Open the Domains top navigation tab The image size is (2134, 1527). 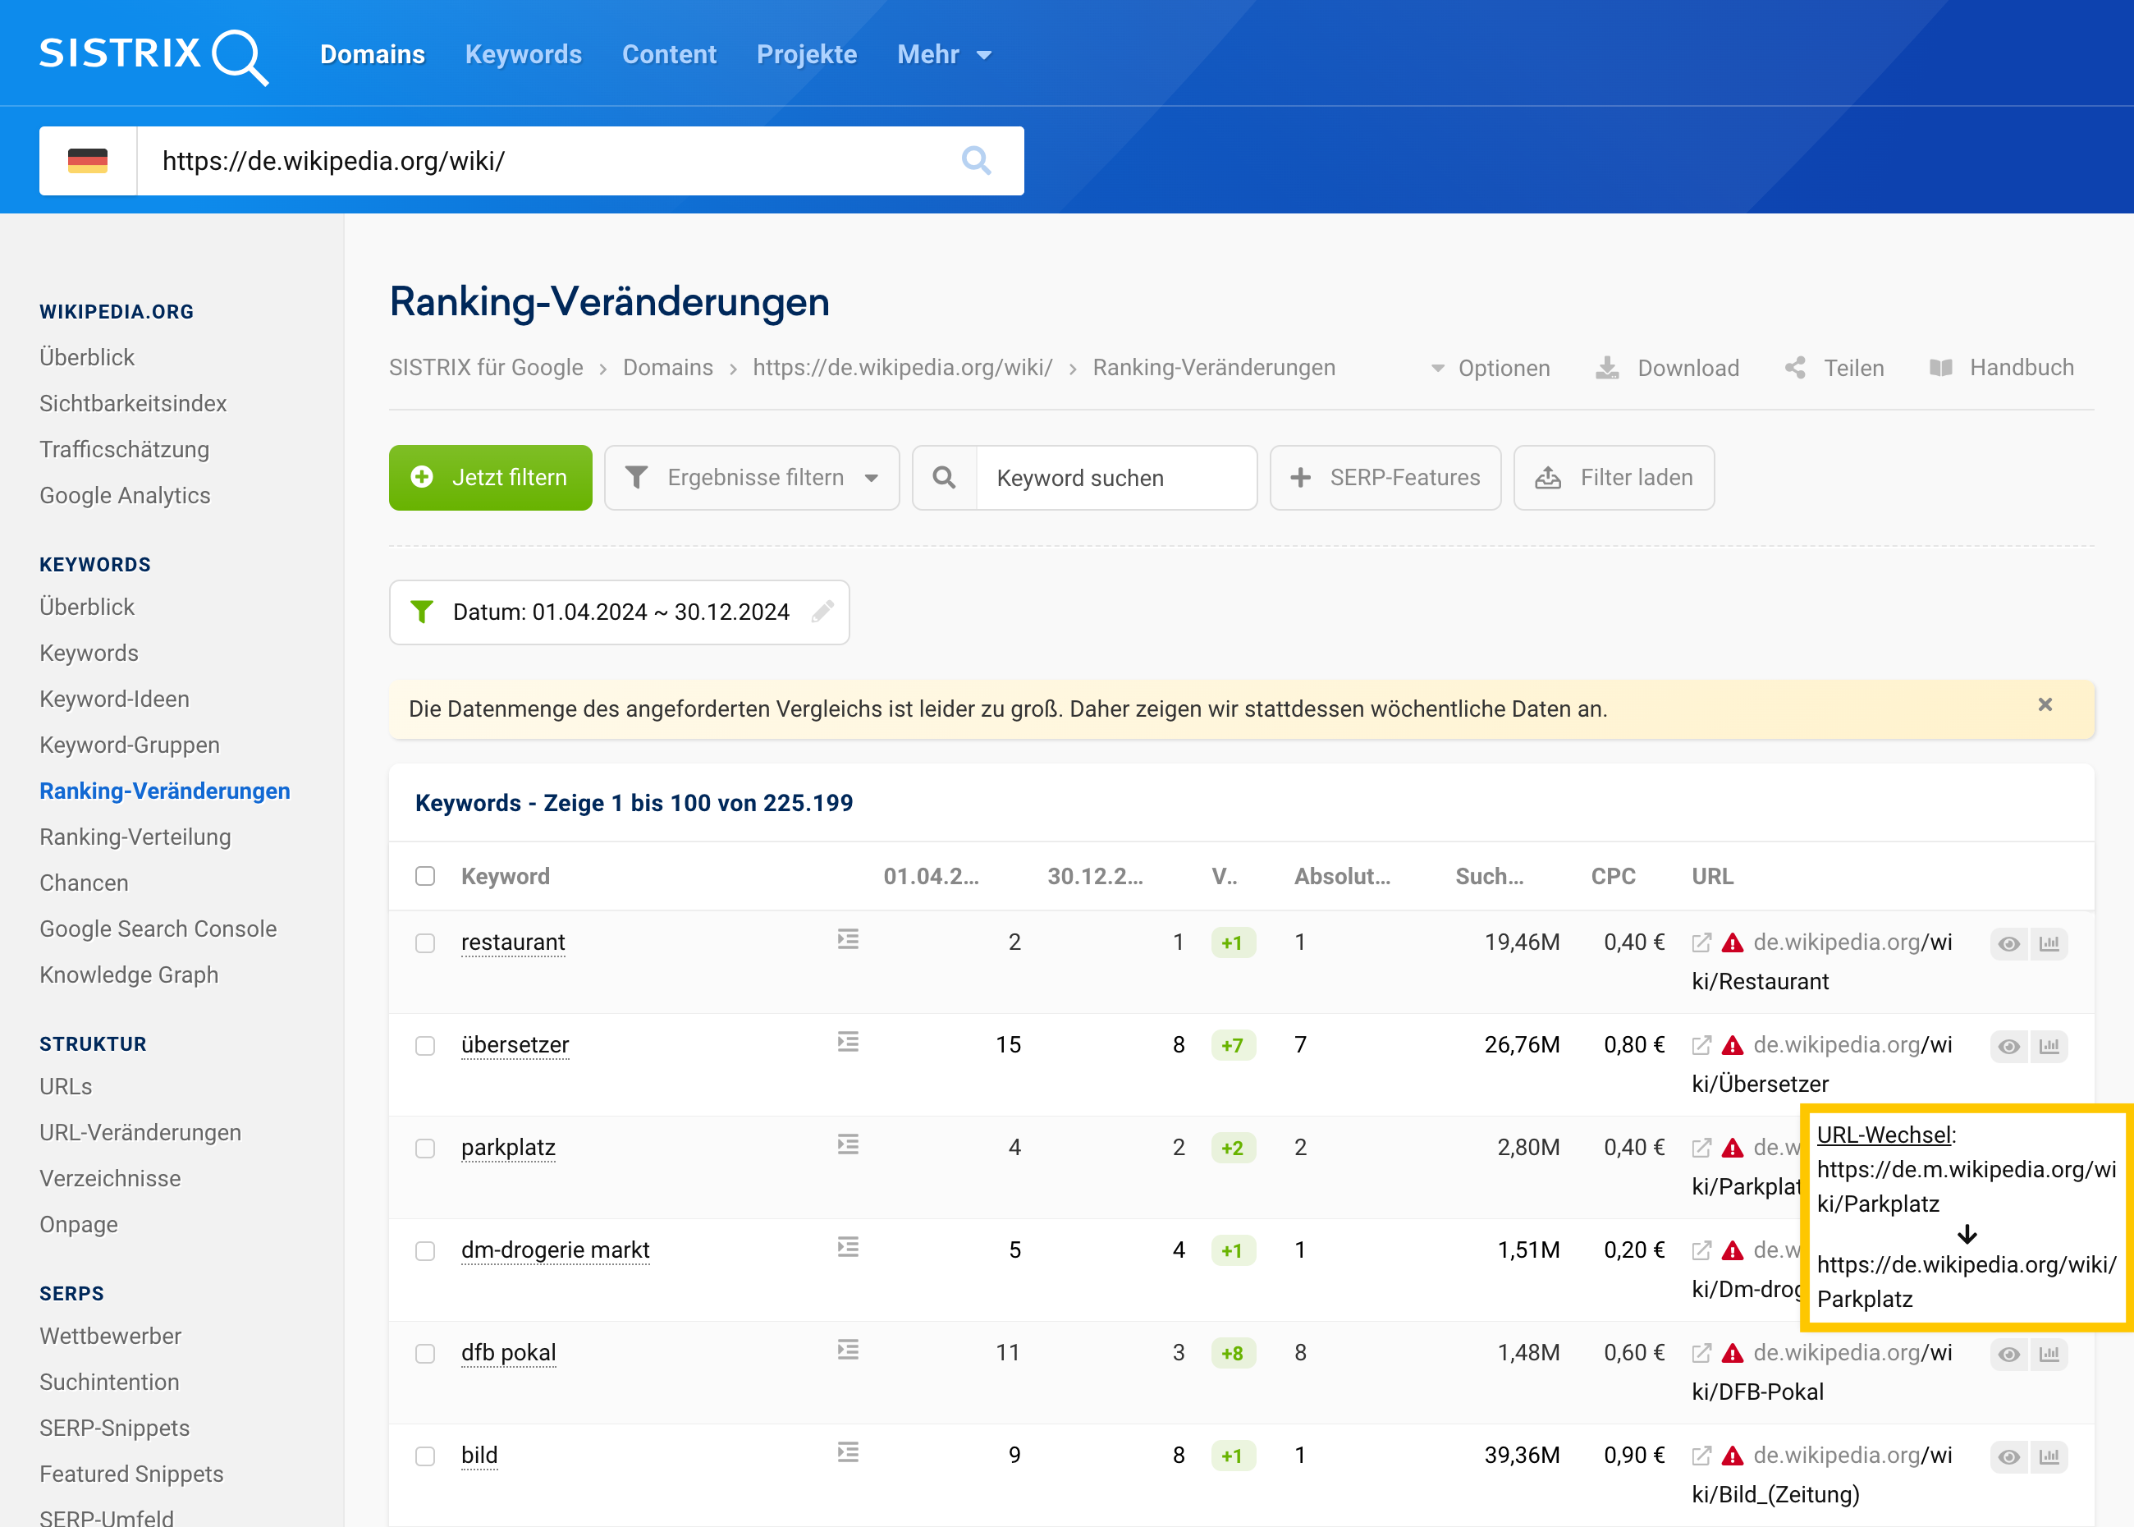tap(373, 54)
